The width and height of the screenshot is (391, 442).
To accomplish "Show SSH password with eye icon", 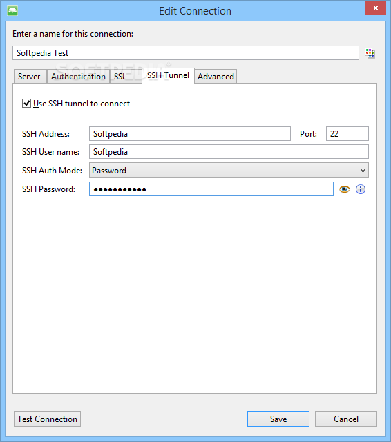I will [x=345, y=189].
